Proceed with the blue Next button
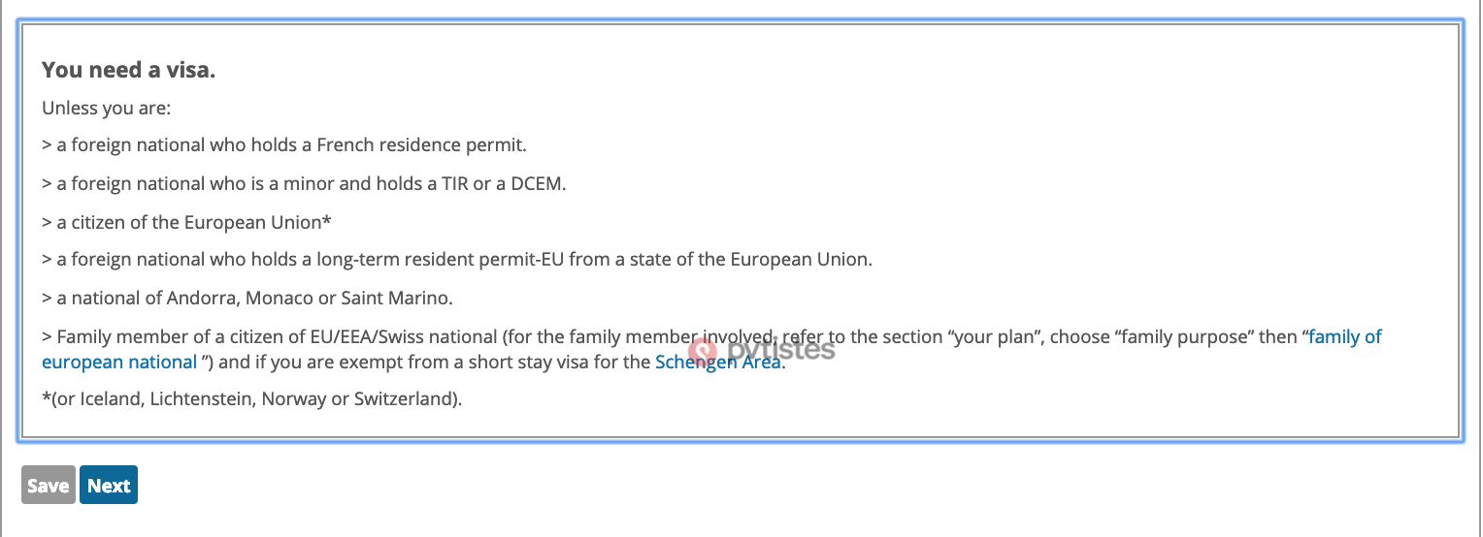Image resolution: width=1483 pixels, height=537 pixels. pyautogui.click(x=109, y=486)
